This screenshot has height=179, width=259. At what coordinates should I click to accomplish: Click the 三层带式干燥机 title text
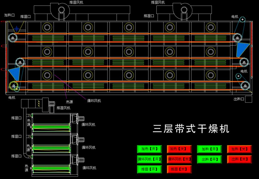coord(191,129)
